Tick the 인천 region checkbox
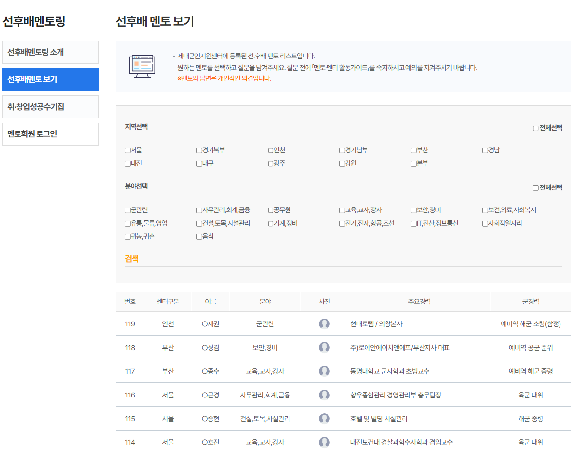This screenshot has width=579, height=454. click(x=270, y=150)
